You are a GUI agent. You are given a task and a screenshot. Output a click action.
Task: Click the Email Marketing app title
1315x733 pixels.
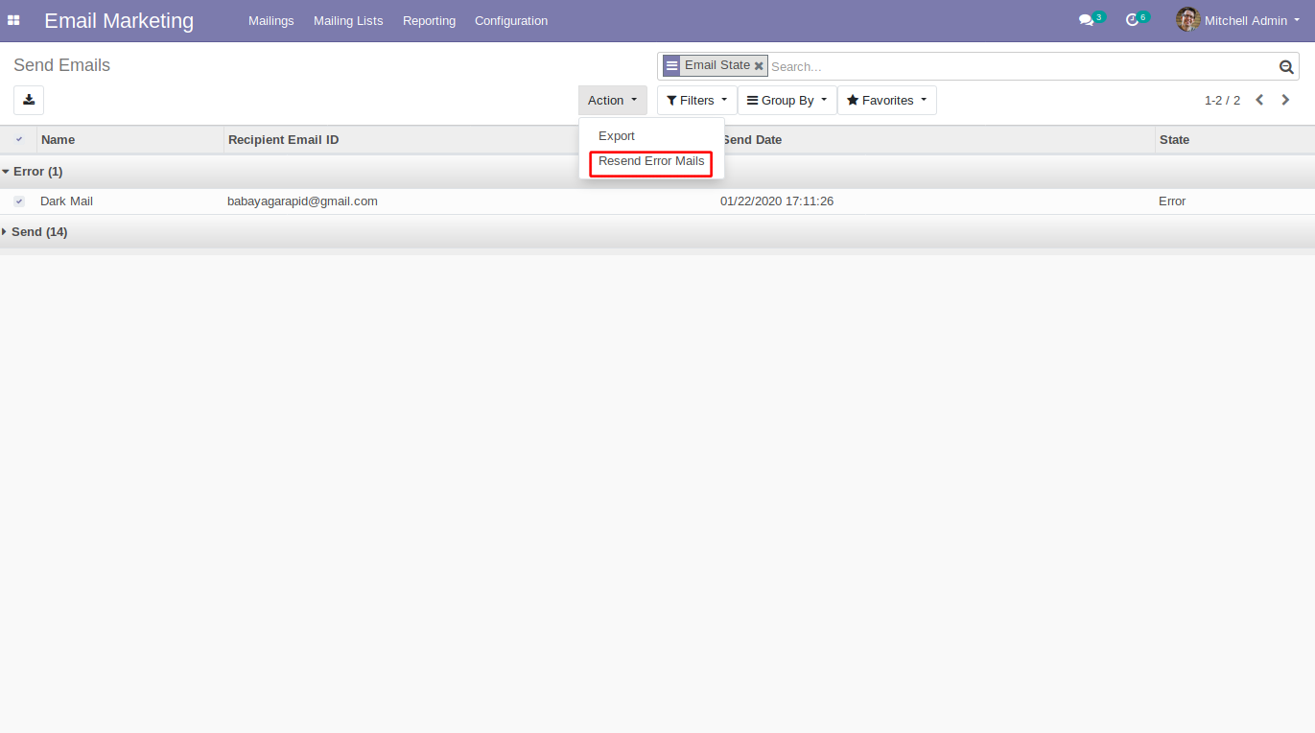(x=119, y=20)
